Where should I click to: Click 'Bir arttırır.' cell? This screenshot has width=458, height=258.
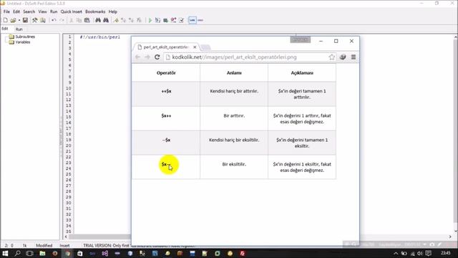pos(234,118)
